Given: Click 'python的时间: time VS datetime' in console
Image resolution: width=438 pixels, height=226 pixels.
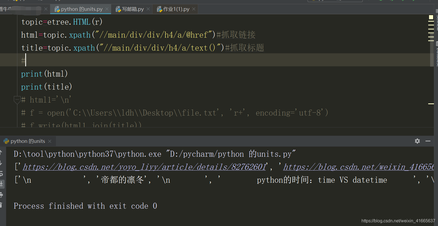Looking at the screenshot, I should tap(322, 180).
